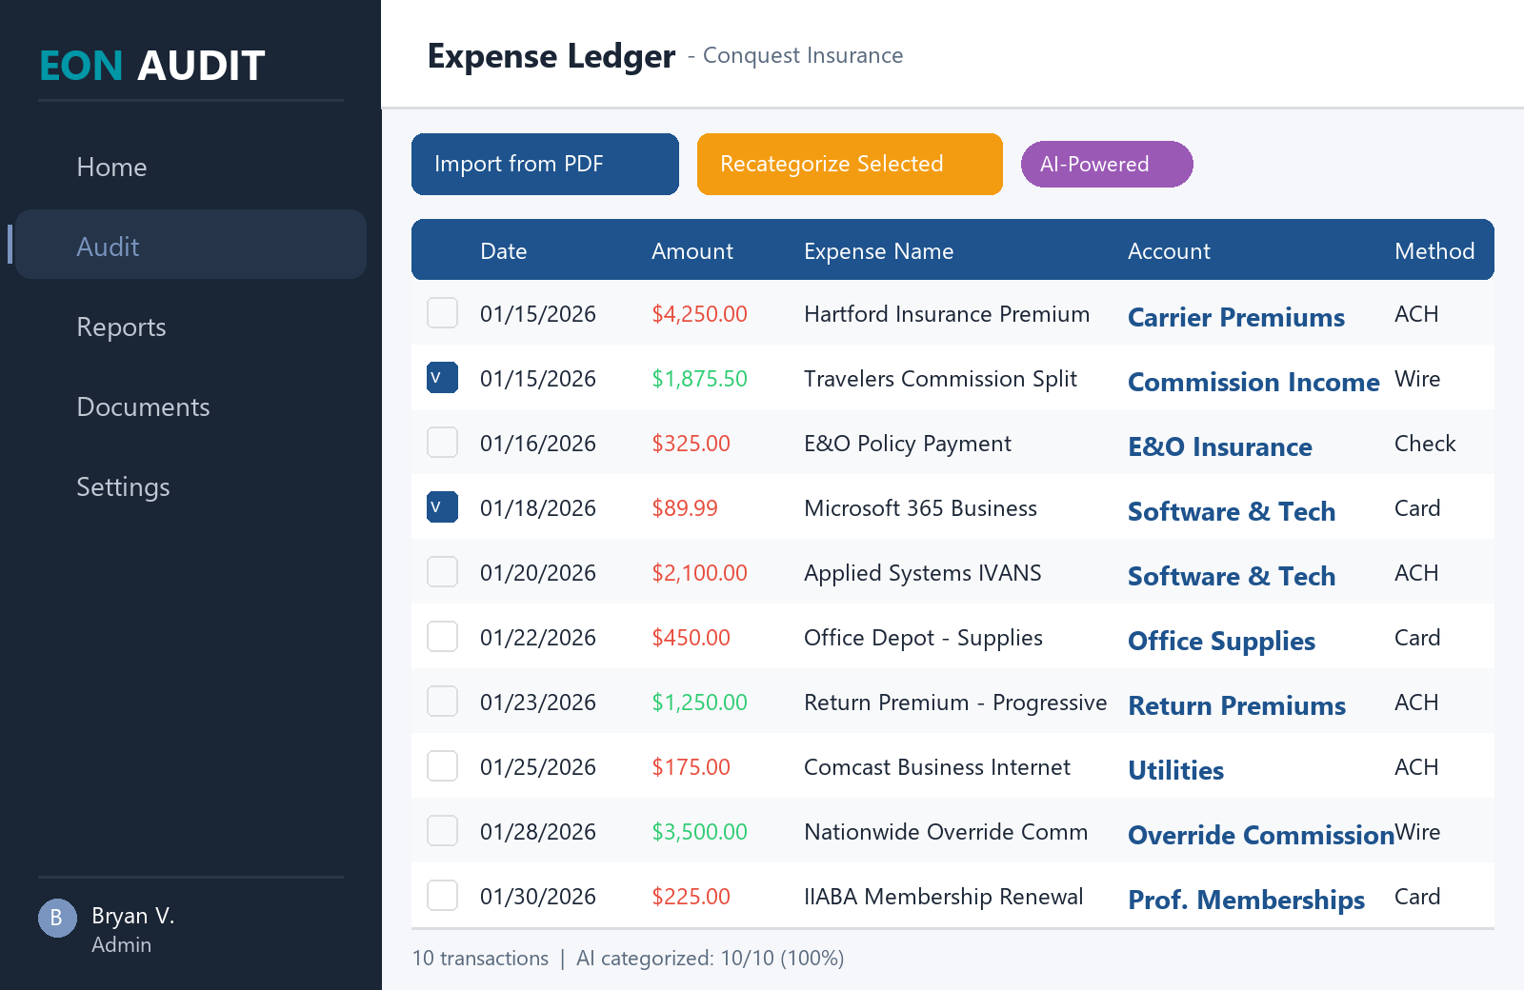Open the Override Commission category link

[1259, 835]
